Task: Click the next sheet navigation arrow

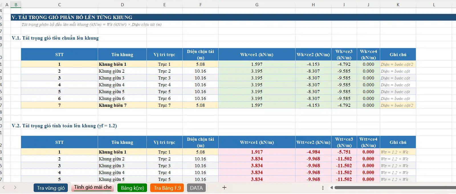Action: pyautogui.click(x=15, y=187)
